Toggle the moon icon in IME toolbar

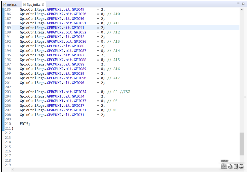click(230, 166)
